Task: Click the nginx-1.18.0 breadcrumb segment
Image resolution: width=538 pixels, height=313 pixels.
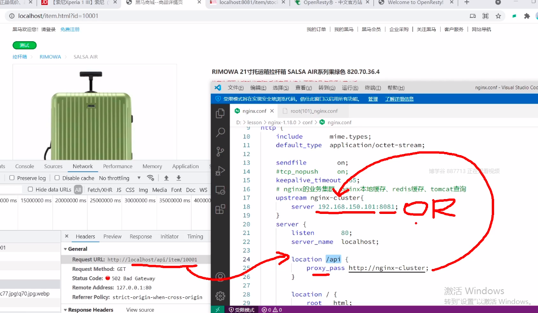Action: coord(282,122)
